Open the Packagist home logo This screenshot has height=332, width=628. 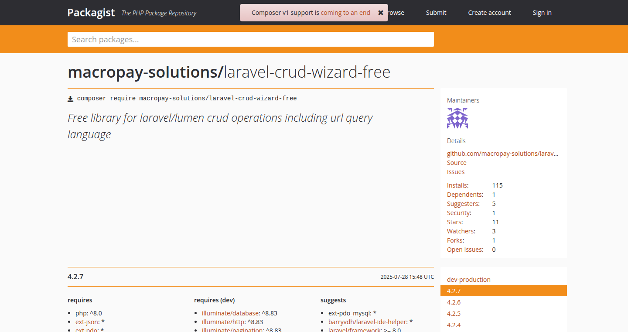tap(91, 13)
